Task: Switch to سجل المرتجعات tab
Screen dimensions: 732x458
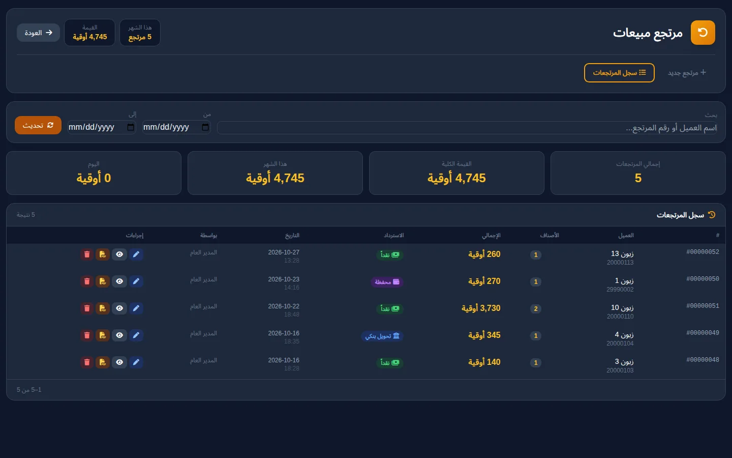Action: 619,73
